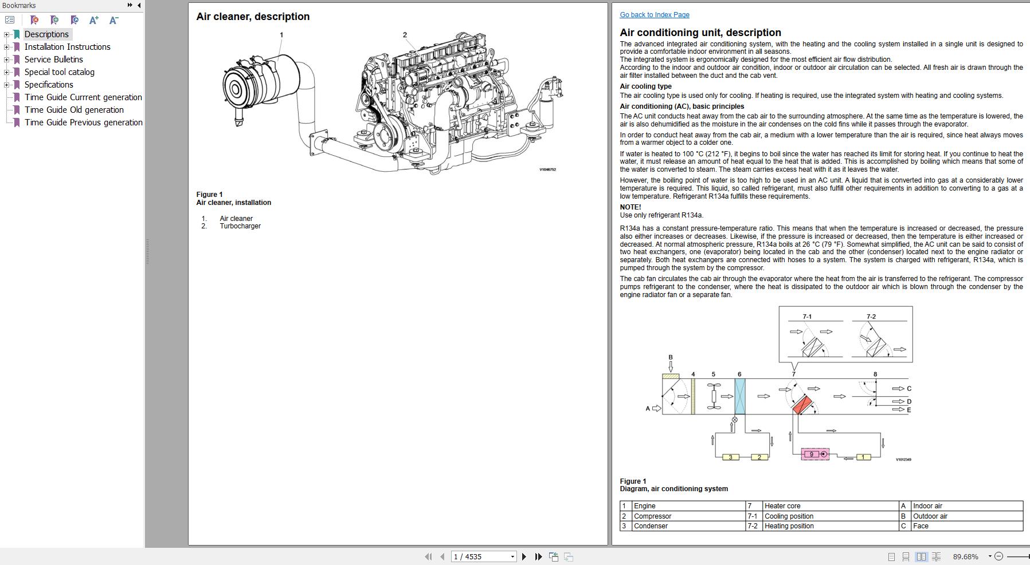Decrease bookmark font size with A- icon

click(x=113, y=20)
